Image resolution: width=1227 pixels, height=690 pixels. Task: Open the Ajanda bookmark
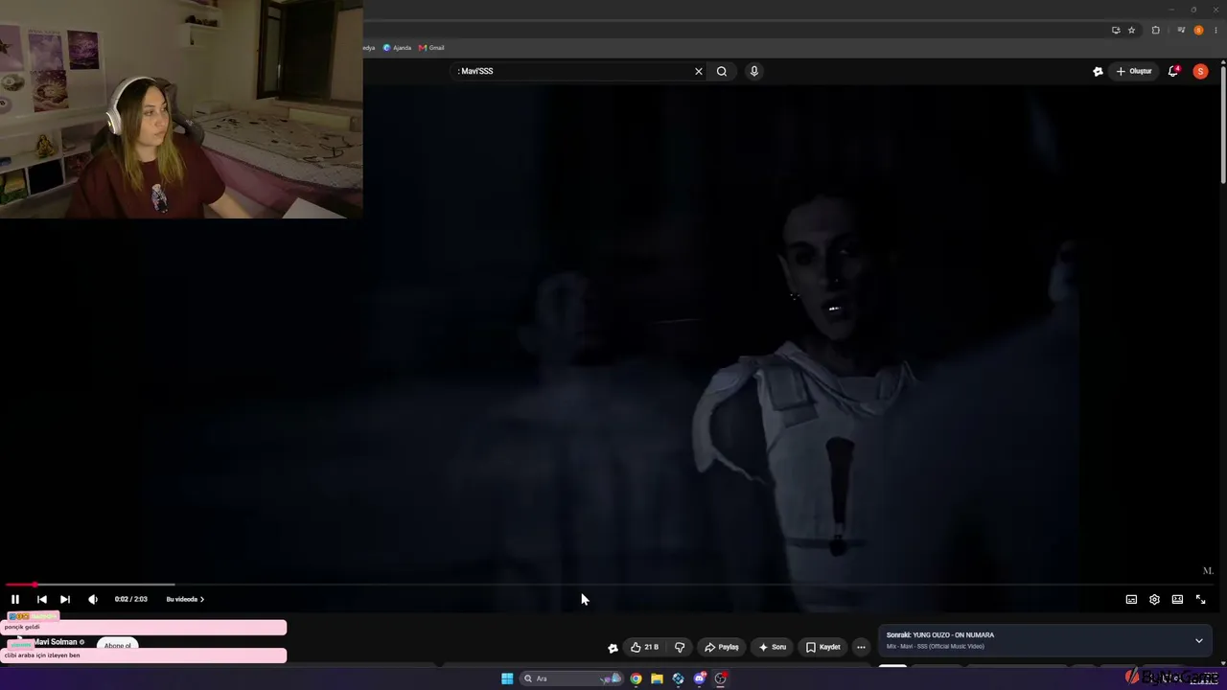pyautogui.click(x=397, y=47)
